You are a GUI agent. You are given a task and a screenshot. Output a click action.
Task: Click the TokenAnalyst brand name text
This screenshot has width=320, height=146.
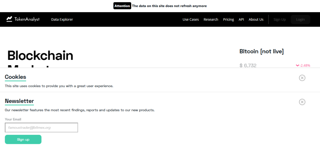[27, 19]
